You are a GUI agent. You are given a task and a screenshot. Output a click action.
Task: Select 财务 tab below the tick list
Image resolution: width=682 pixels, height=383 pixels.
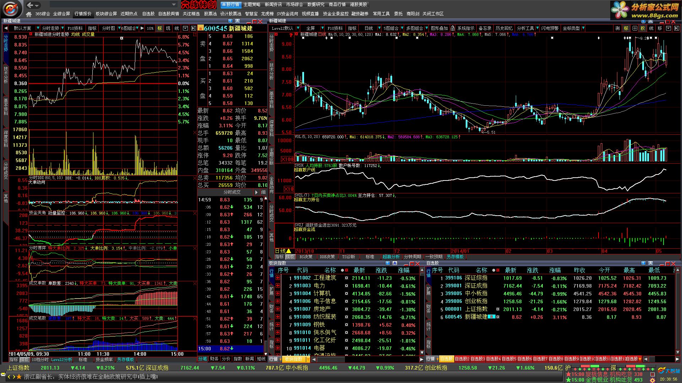(214, 359)
